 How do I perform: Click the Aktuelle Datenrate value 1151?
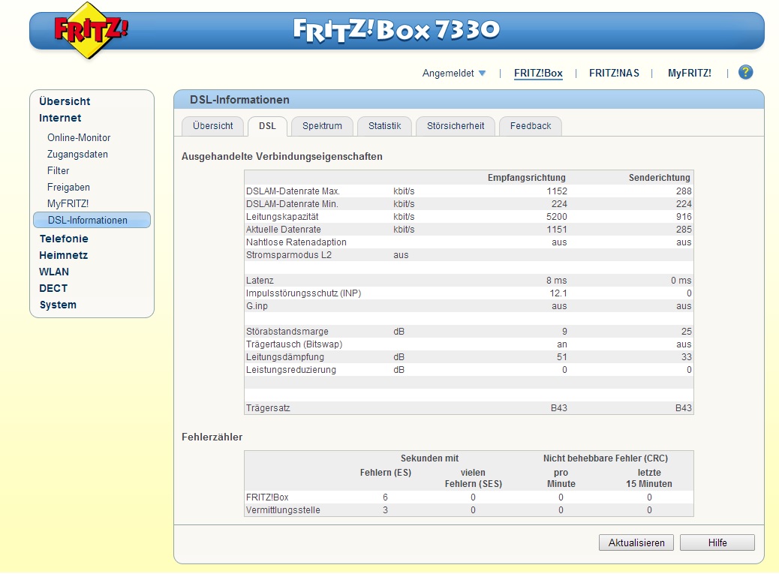coord(557,230)
